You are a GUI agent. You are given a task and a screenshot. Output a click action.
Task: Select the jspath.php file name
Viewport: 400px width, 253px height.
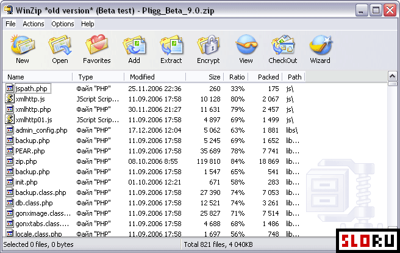31,89
